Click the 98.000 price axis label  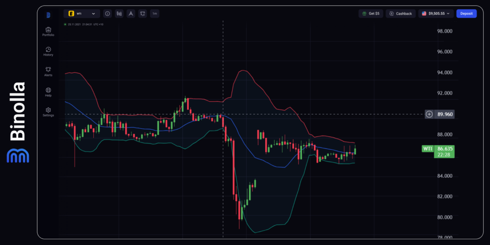click(x=445, y=31)
